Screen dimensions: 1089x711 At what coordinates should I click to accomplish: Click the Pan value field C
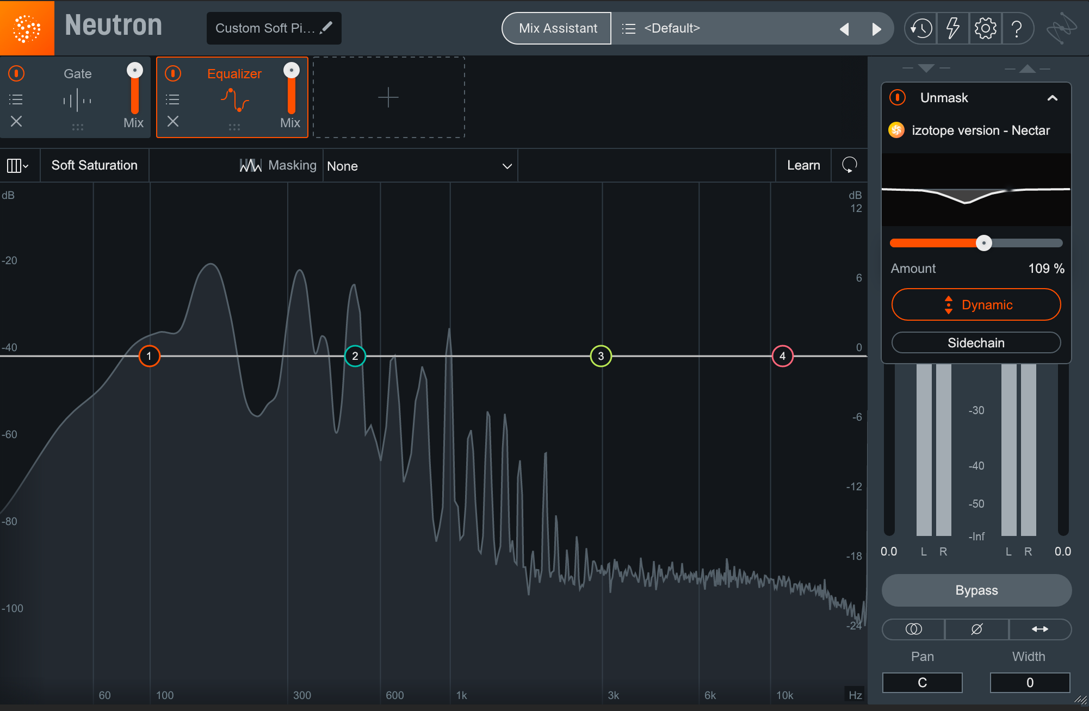click(x=922, y=683)
